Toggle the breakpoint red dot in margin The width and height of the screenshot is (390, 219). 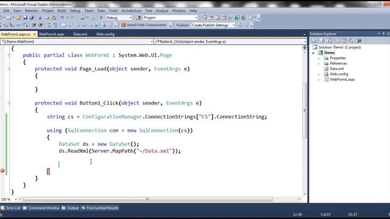point(2,170)
